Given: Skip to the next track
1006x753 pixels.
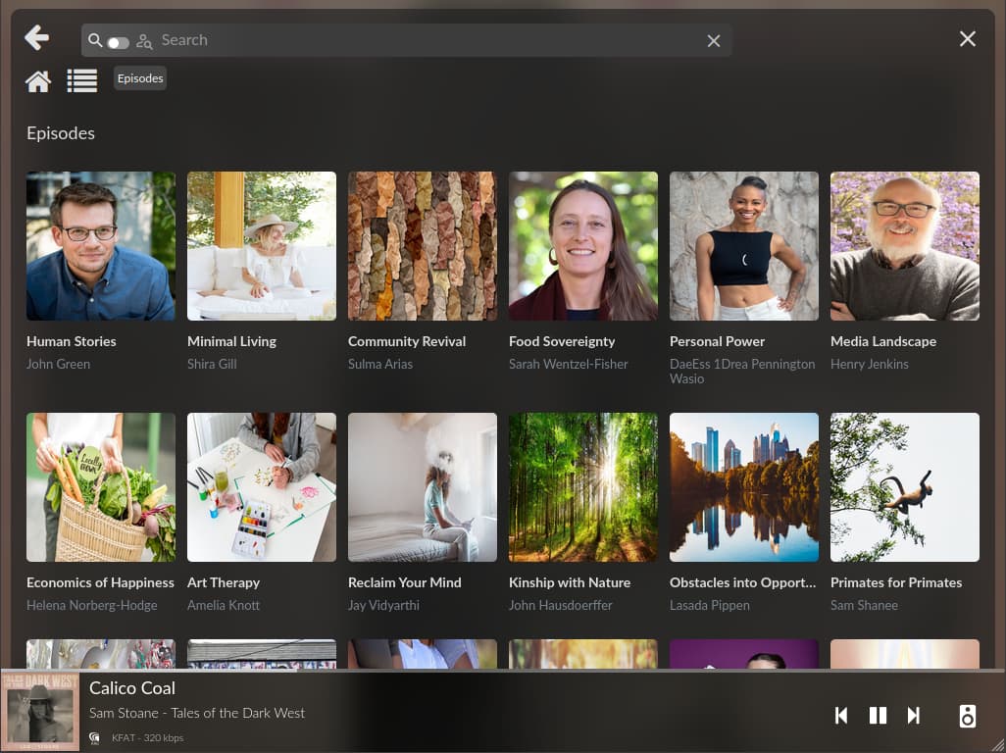Looking at the screenshot, I should [914, 716].
